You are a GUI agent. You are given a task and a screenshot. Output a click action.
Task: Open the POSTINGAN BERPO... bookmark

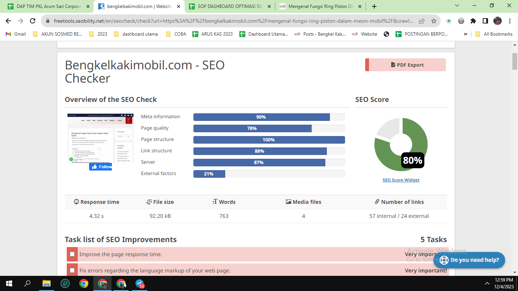(421, 34)
